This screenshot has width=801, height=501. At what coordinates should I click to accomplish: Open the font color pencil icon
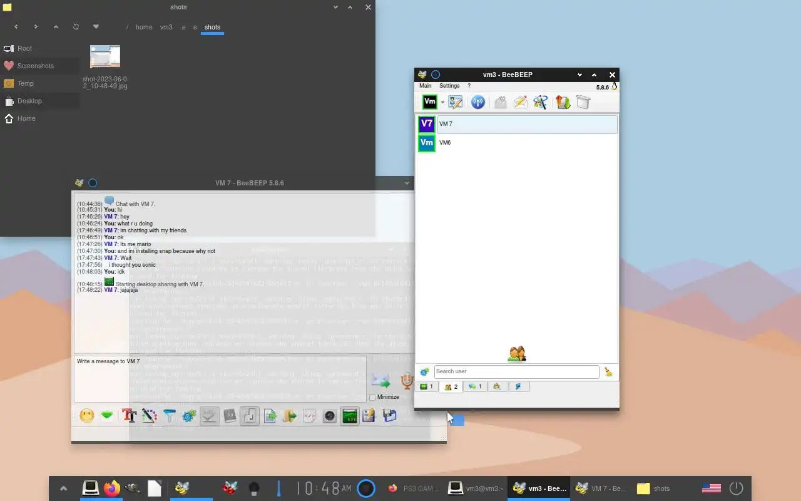click(x=149, y=416)
